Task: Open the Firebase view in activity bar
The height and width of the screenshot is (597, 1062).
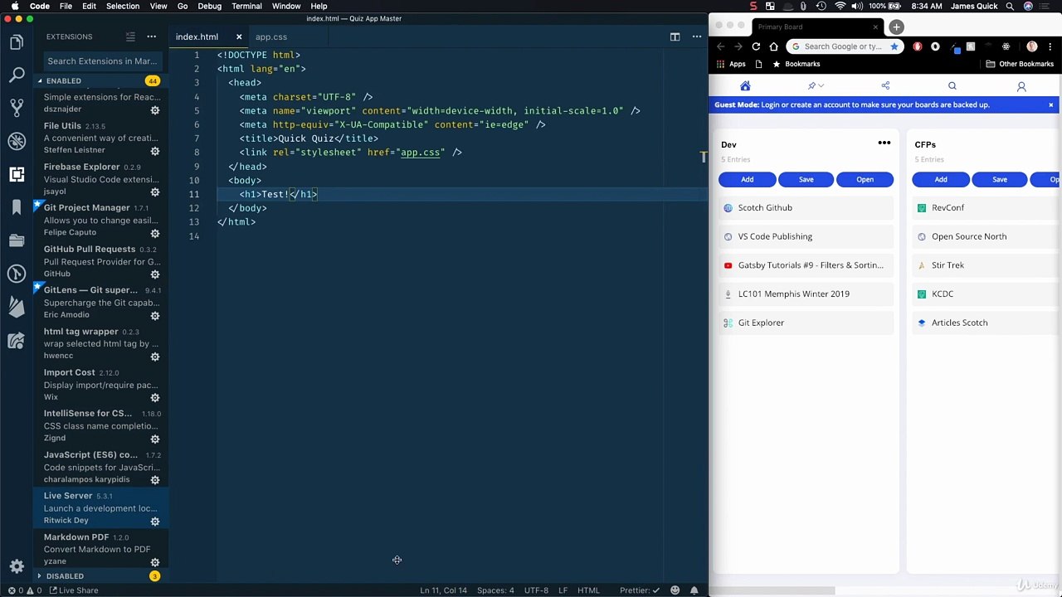Action: click(x=17, y=307)
